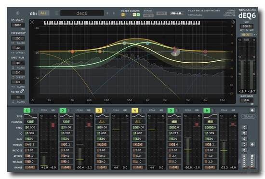Click the topmost global up-down stepper

coord(244,127)
